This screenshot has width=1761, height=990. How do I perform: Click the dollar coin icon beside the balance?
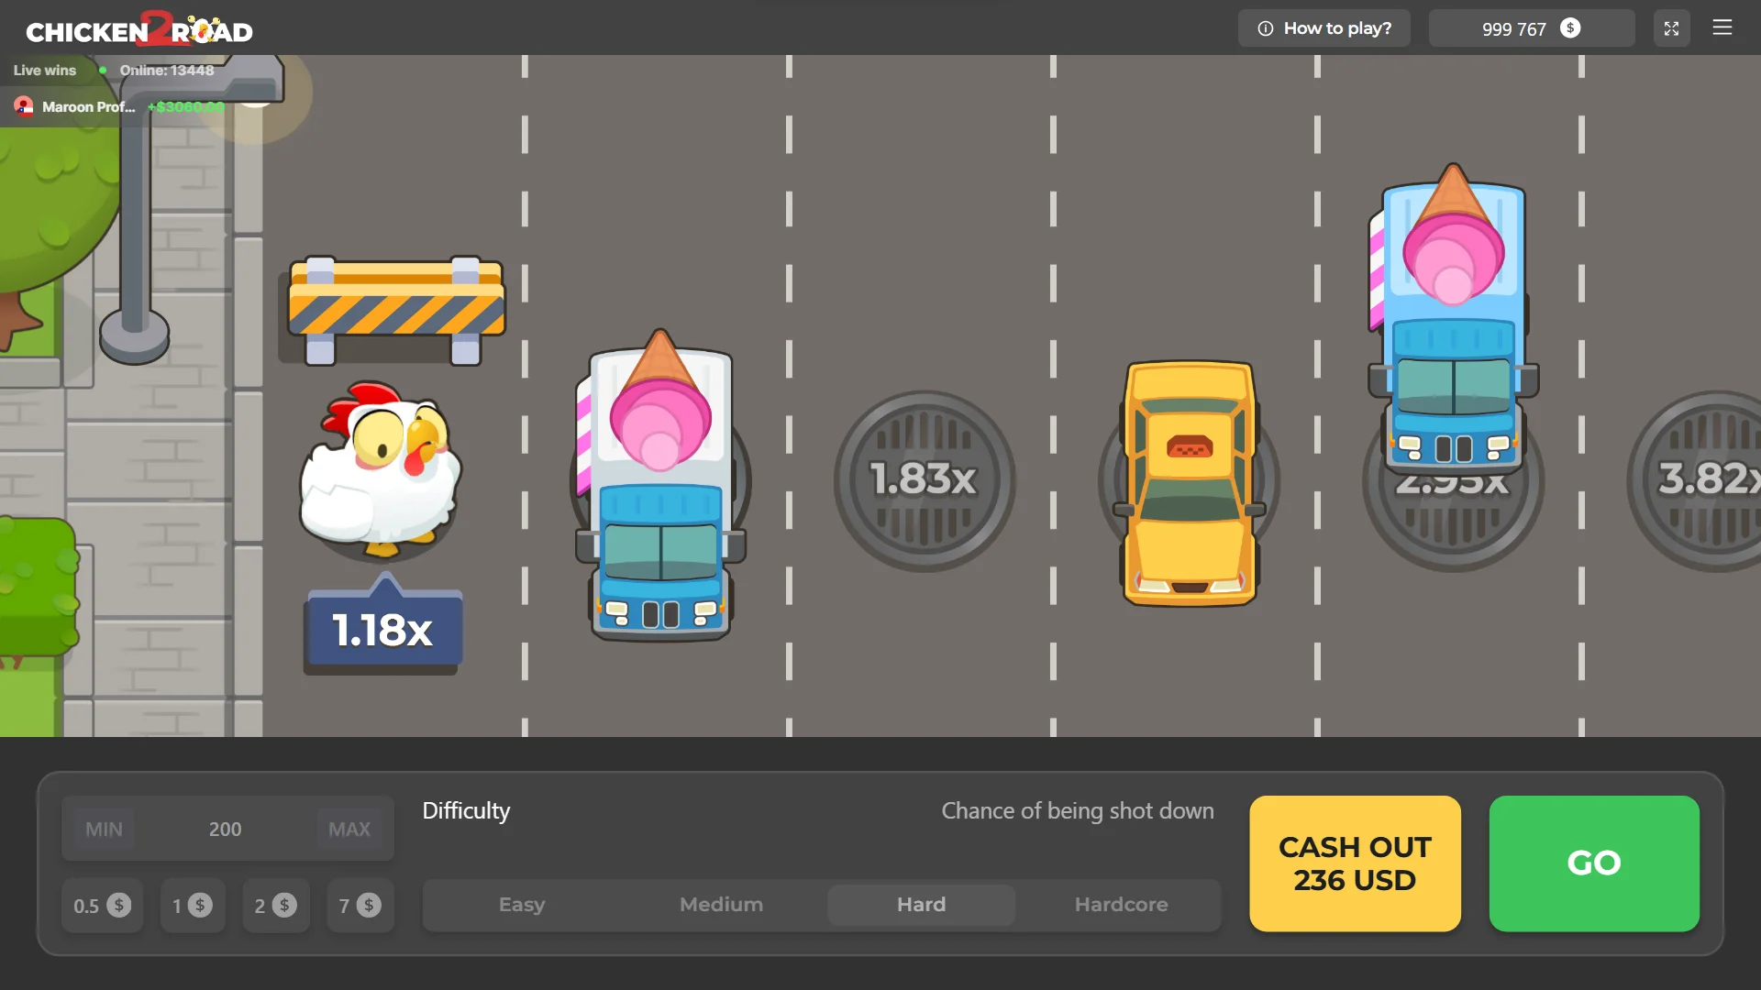point(1570,28)
